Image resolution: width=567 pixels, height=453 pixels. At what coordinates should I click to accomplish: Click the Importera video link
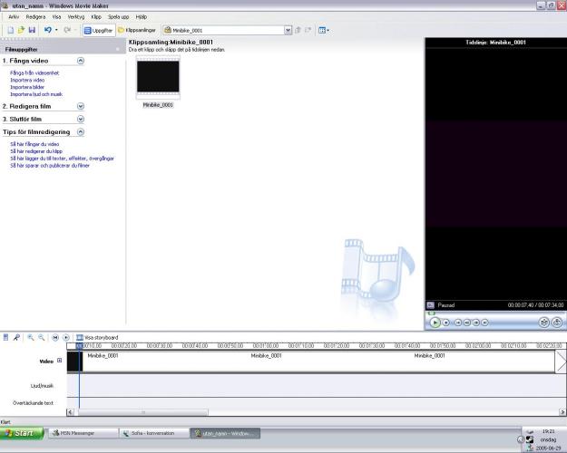pyautogui.click(x=25, y=80)
